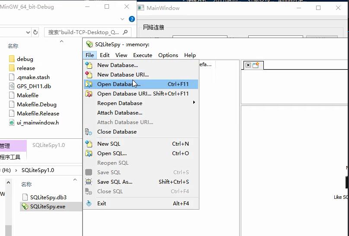Click the MainWindow title bar icon
The height and width of the screenshot is (236, 349).
click(141, 8)
